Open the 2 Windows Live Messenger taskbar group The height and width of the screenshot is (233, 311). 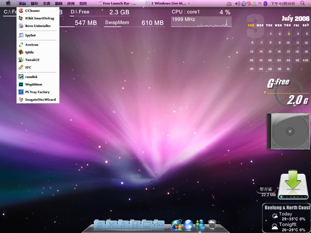[x=168, y=3]
